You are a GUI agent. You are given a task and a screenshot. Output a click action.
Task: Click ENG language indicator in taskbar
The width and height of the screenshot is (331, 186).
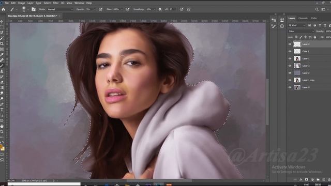pyautogui.click(x=306, y=185)
